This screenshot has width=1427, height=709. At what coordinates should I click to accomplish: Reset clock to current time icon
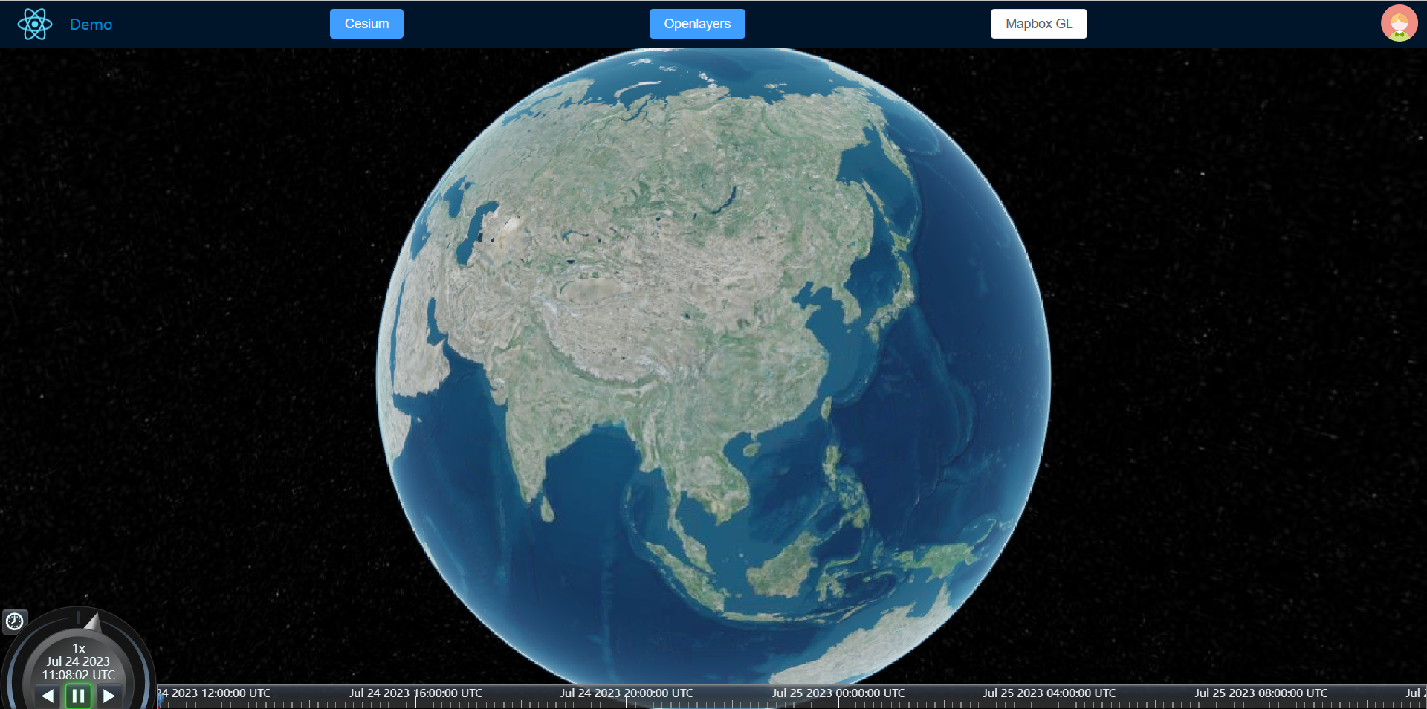tap(15, 621)
